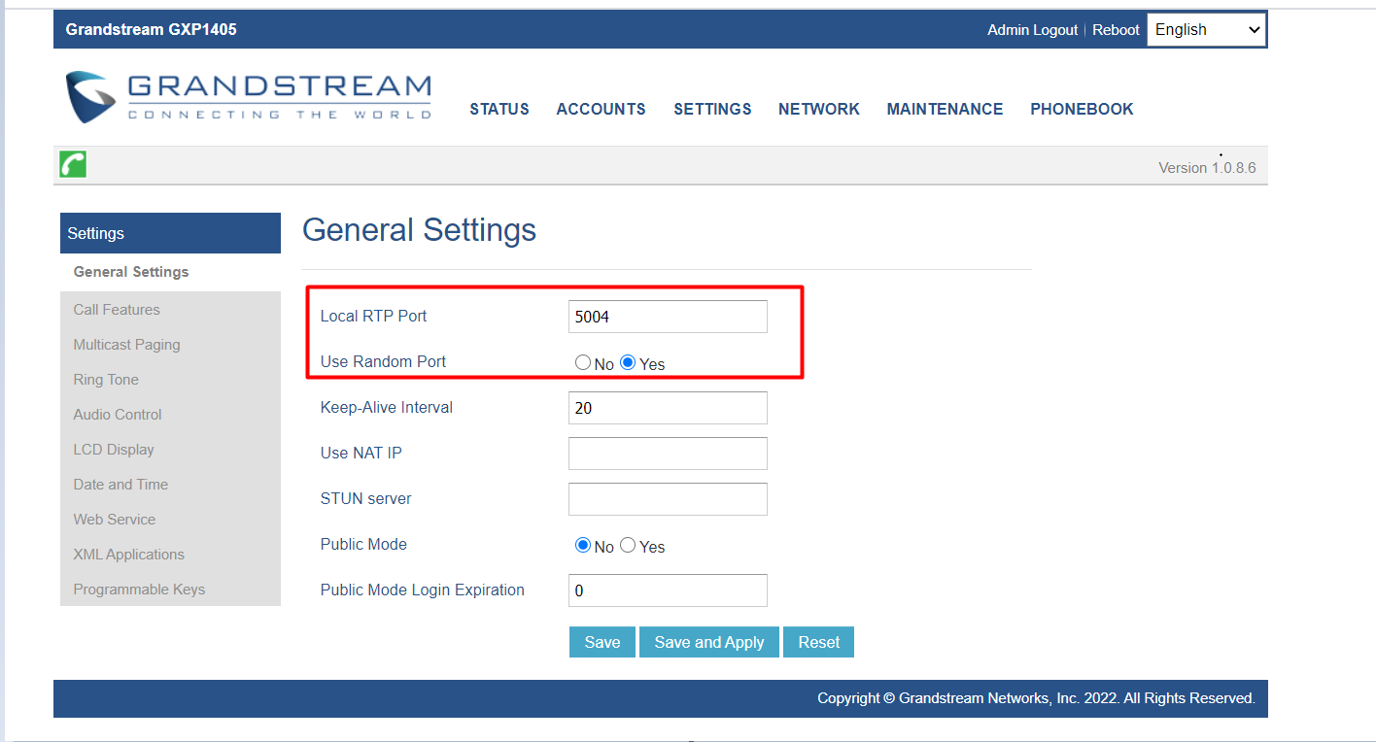This screenshot has width=1376, height=742.
Task: Click the Public Mode label
Action: pos(363,544)
